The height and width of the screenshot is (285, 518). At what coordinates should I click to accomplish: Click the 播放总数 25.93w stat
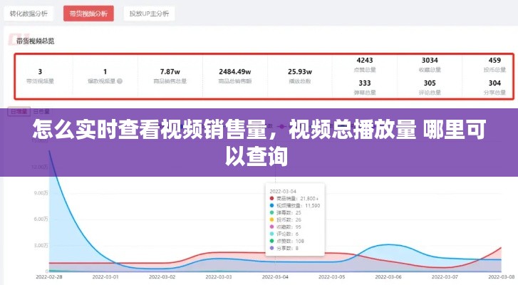(300, 76)
